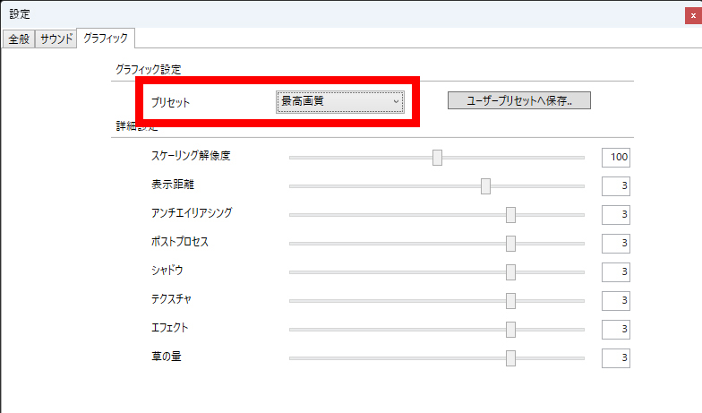
Task: Click the テクスチャ label
Action: pyautogui.click(x=171, y=299)
